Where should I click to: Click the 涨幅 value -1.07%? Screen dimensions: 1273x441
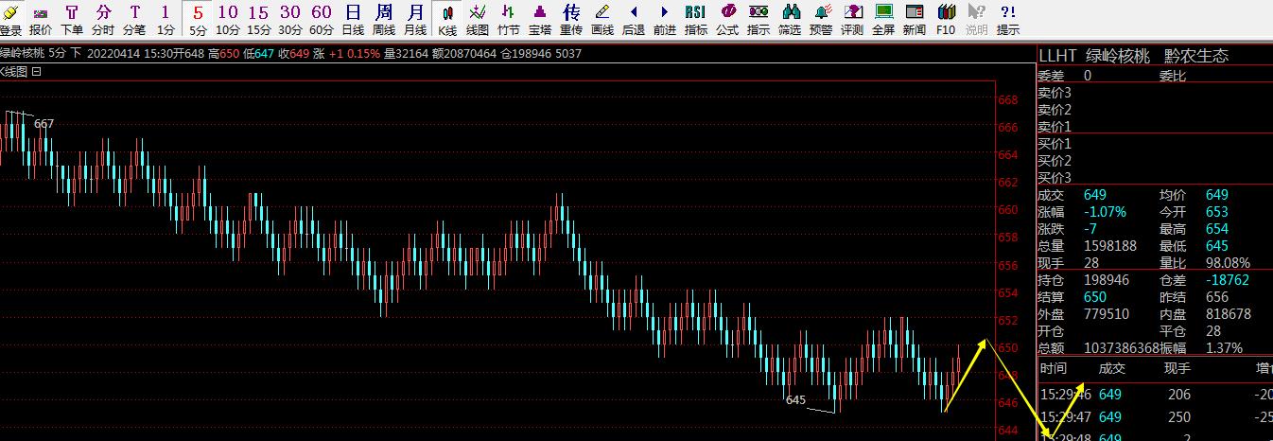click(1106, 212)
